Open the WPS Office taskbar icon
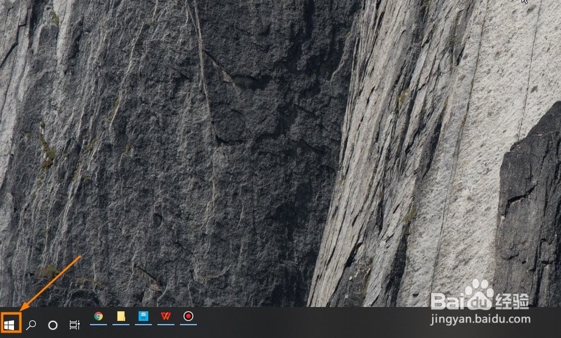 point(166,316)
